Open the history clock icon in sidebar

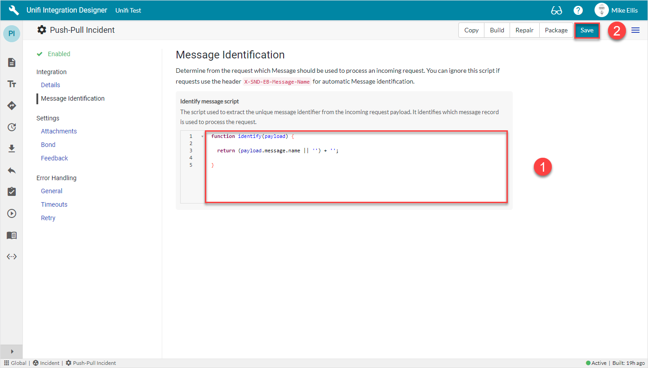pos(11,127)
